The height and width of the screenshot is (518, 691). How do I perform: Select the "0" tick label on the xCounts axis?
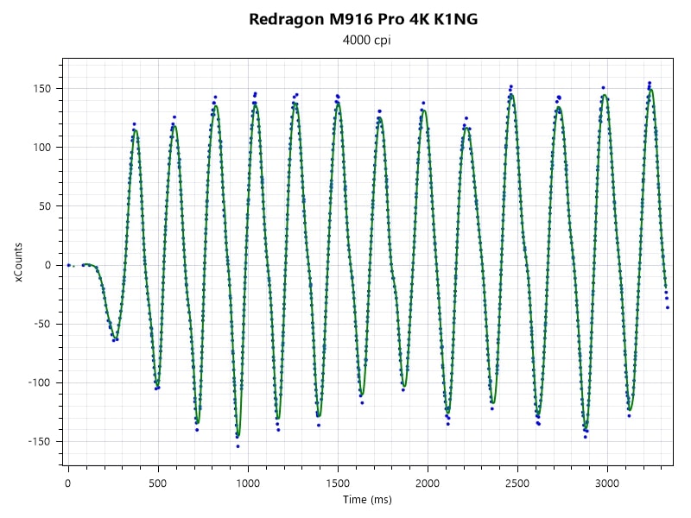click(48, 265)
